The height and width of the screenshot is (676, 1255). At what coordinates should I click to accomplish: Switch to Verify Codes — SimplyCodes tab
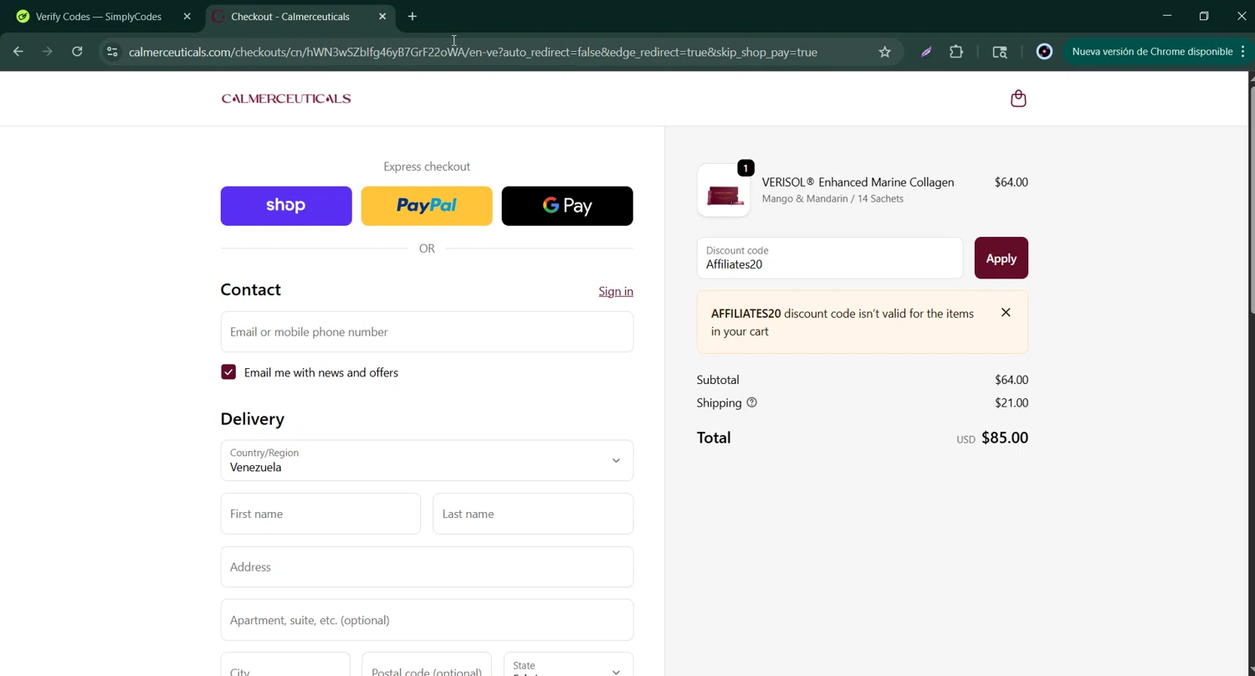coord(99,17)
